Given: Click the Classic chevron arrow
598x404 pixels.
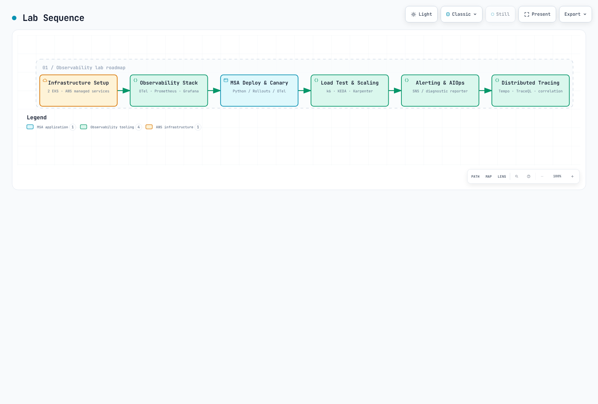Looking at the screenshot, I should click(x=475, y=14).
